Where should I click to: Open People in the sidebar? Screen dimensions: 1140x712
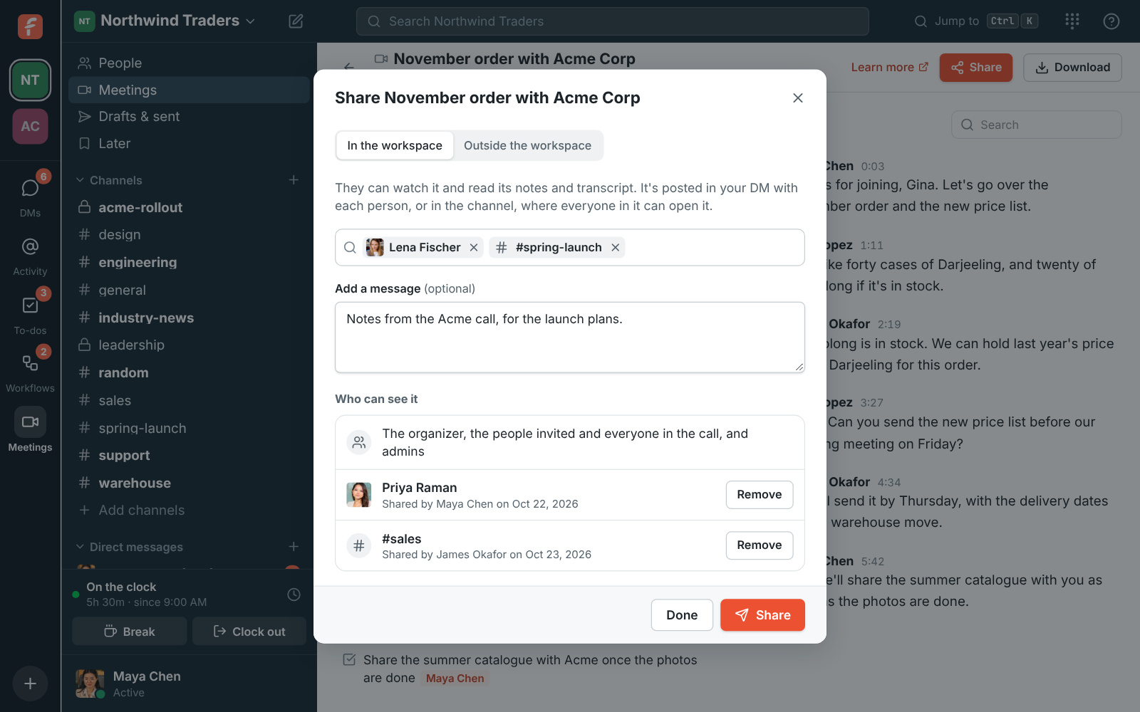tap(189, 63)
